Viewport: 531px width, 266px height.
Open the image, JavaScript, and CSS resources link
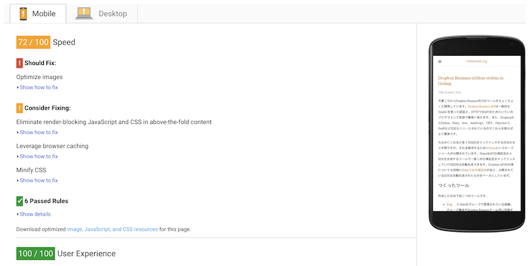[112, 229]
